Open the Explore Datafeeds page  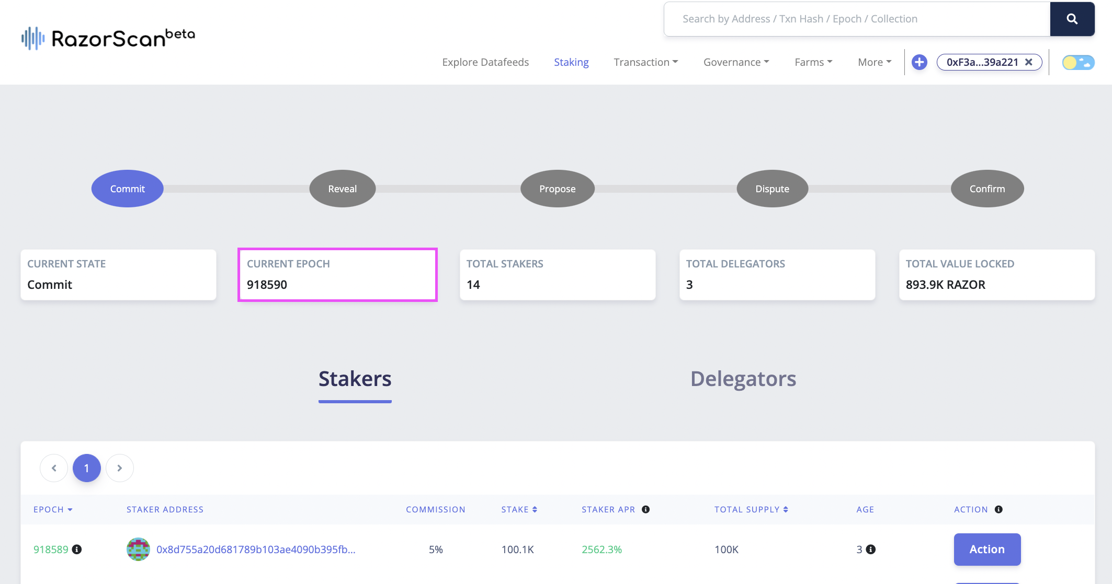(485, 62)
